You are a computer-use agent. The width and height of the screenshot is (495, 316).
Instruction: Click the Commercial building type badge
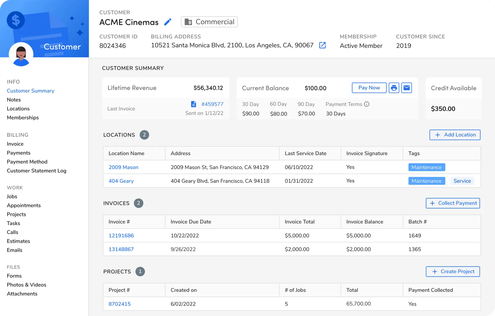209,22
